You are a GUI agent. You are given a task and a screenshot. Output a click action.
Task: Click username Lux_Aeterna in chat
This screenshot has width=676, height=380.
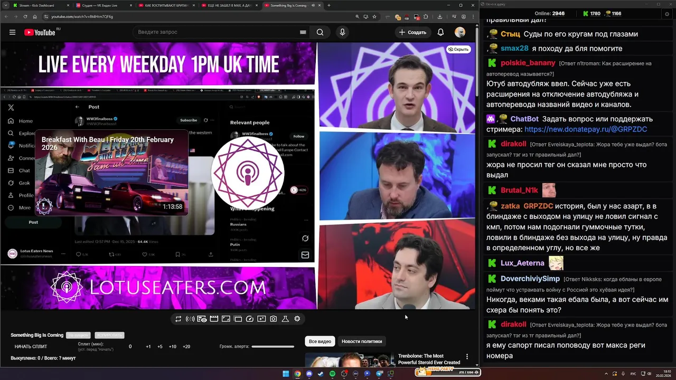click(x=522, y=263)
